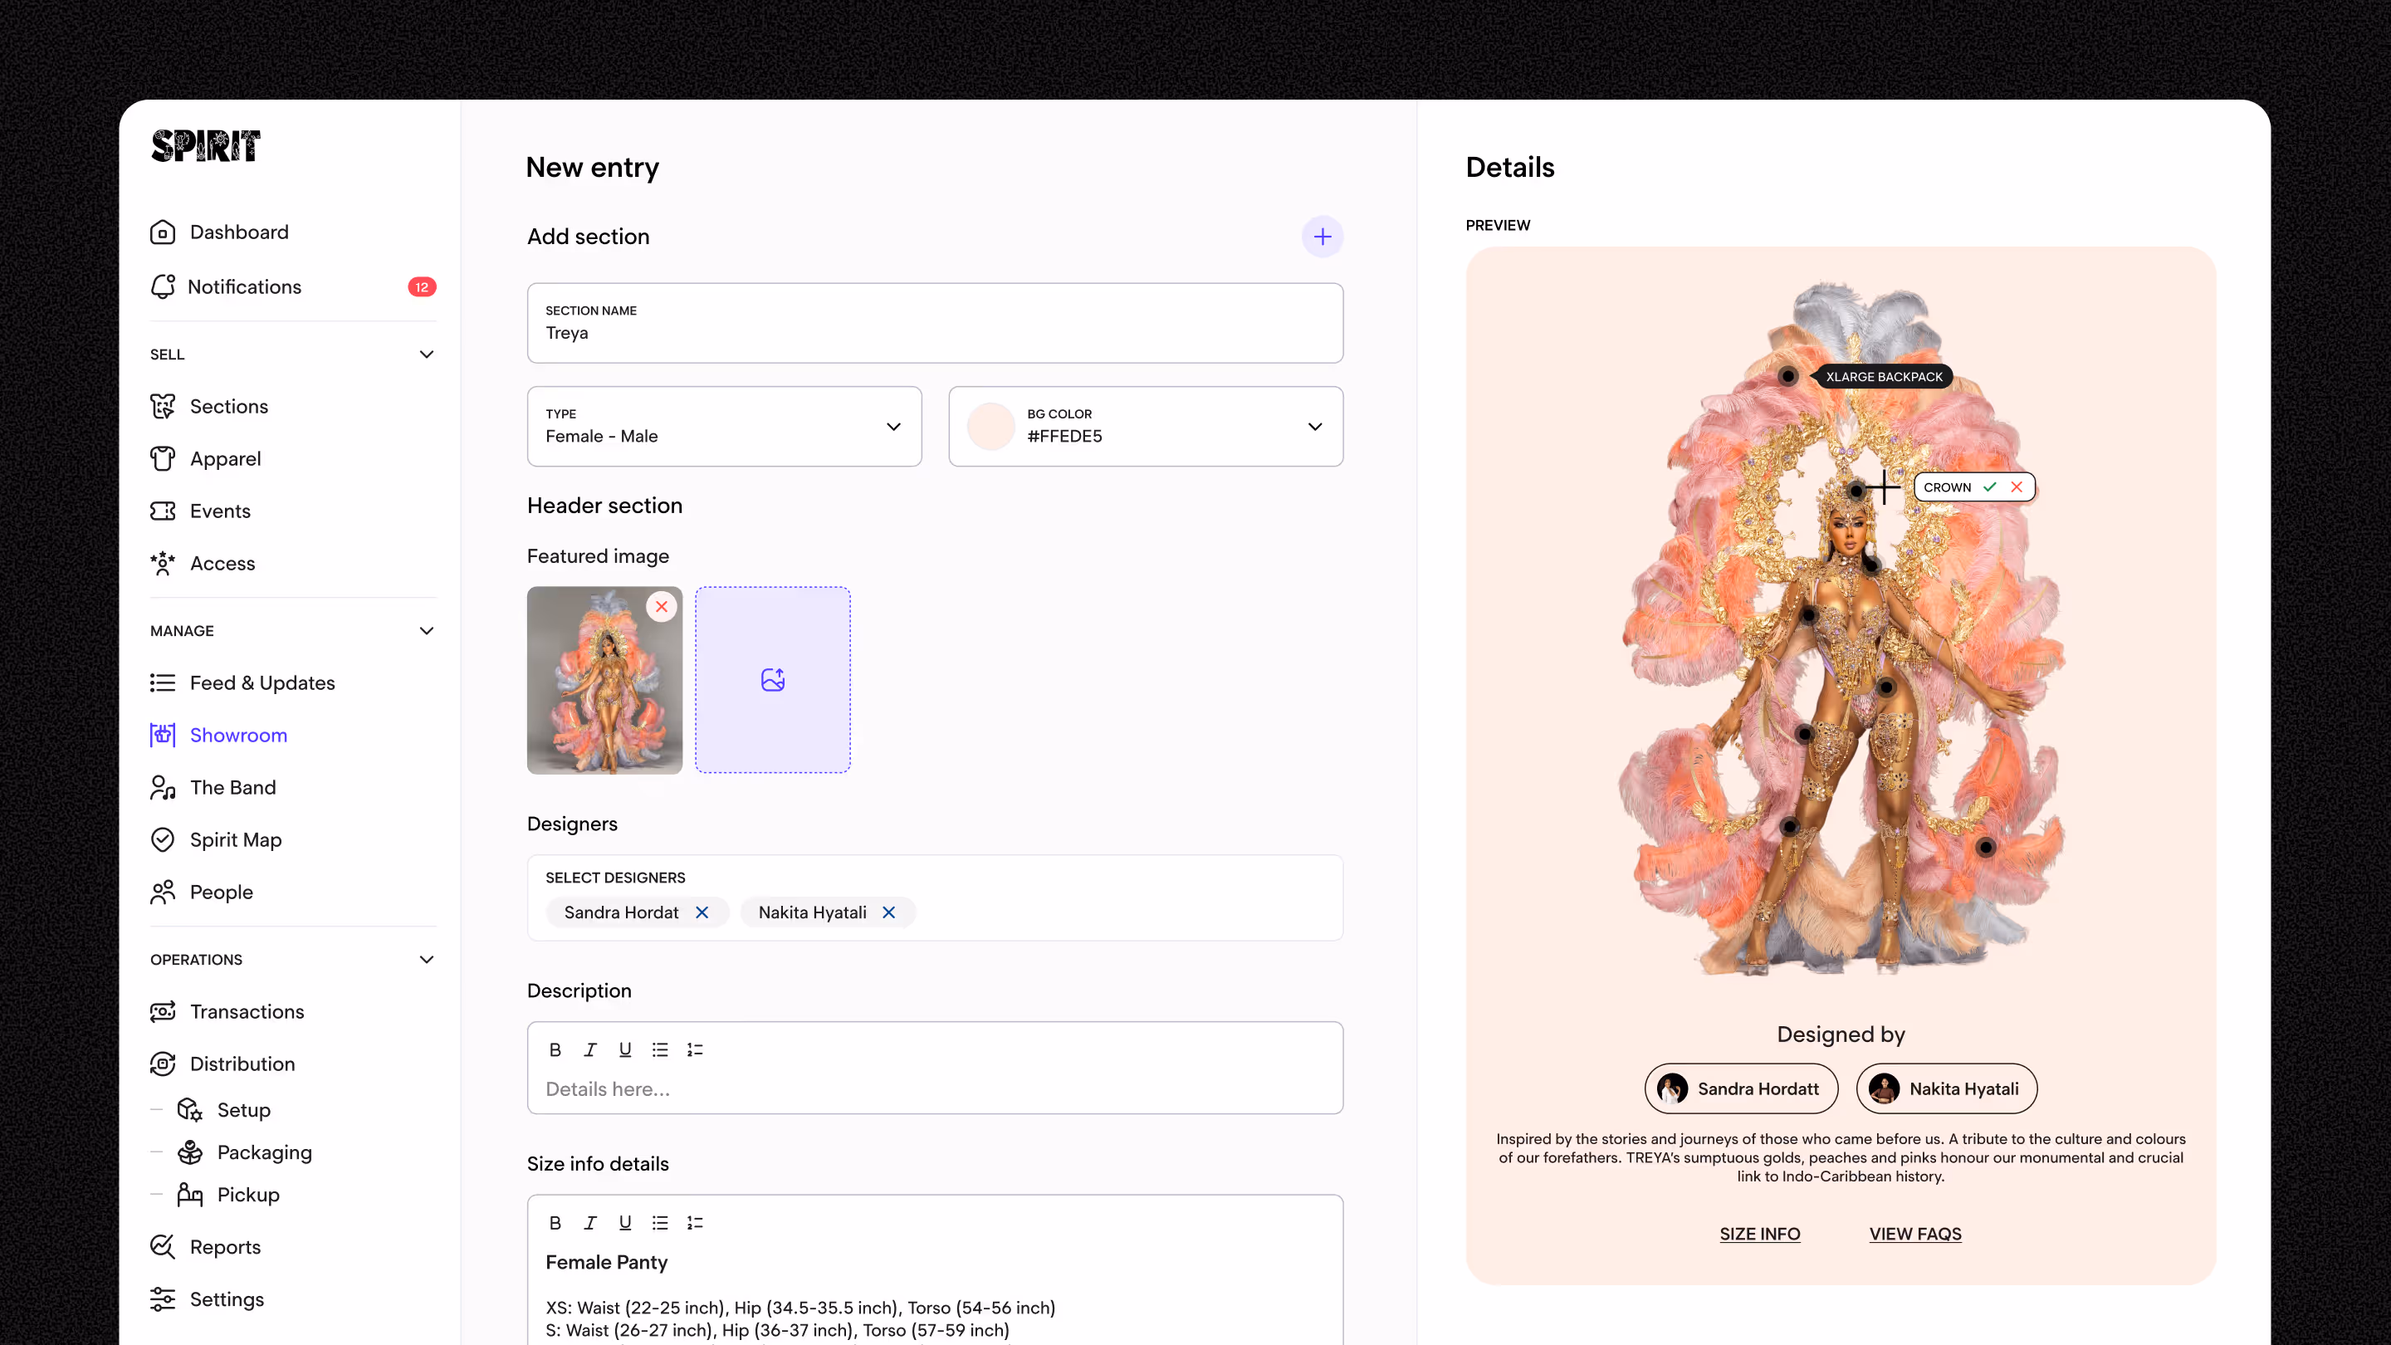Open the SIZE INFO link in the preview
Viewport: 2391px width, 1345px height.
coord(1759,1234)
